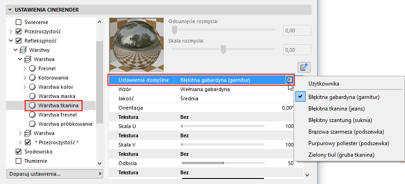The image size is (405, 184).
Task: Enable the Świecenie checkbox
Action: point(18,22)
